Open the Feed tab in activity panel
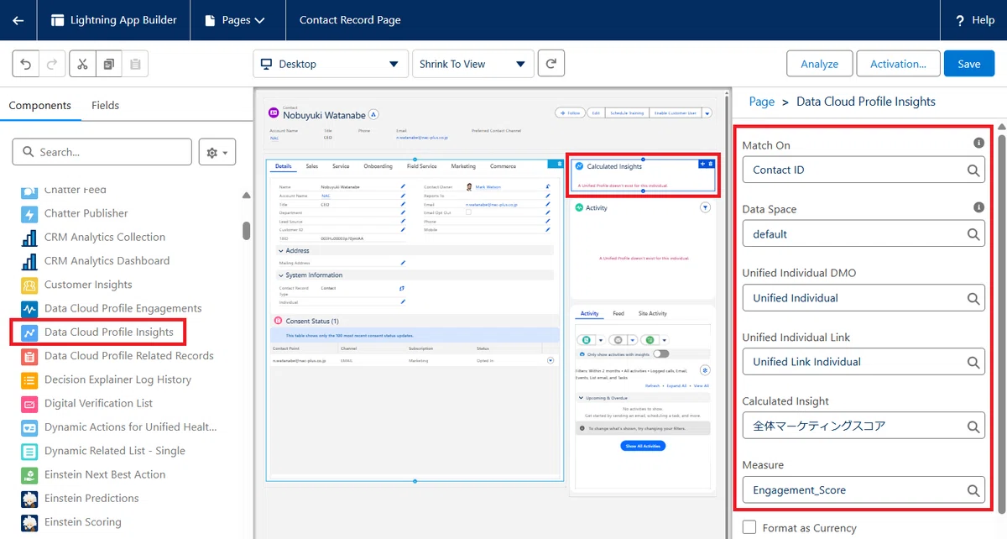The image size is (1007, 539). [x=618, y=313]
